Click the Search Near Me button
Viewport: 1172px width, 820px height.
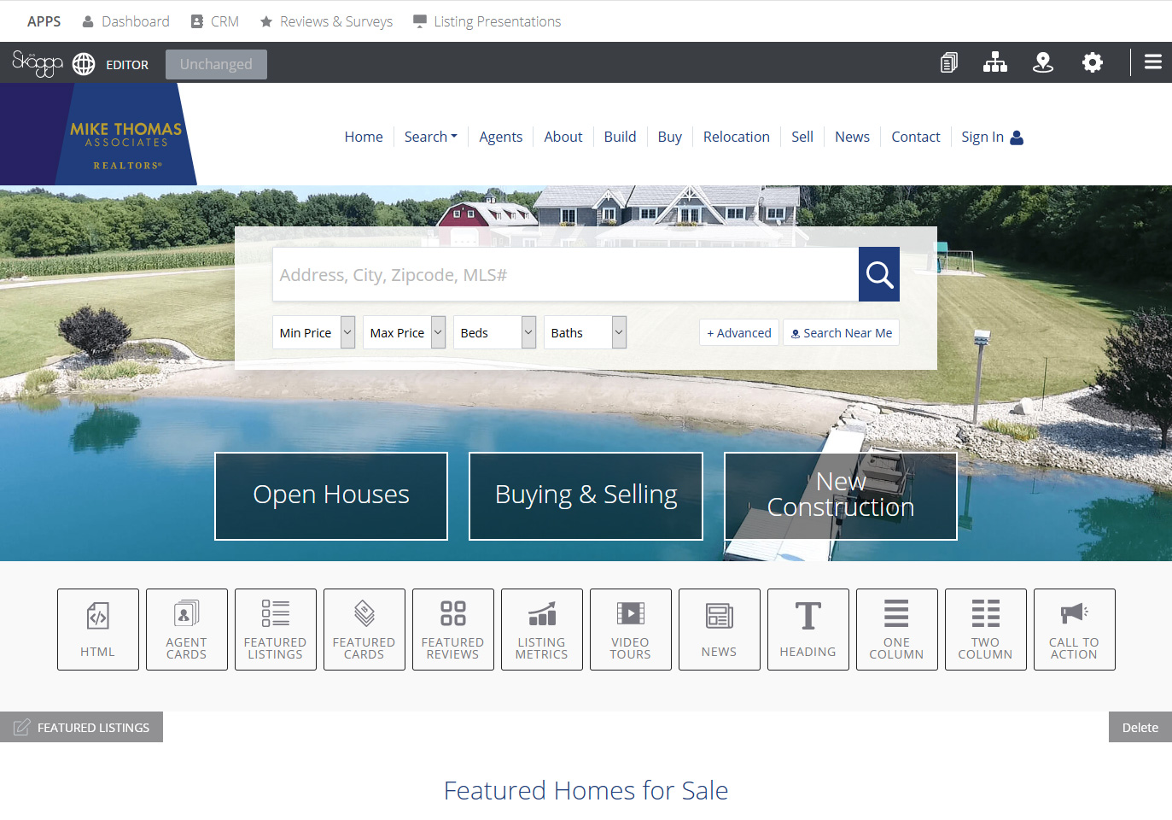tap(842, 332)
